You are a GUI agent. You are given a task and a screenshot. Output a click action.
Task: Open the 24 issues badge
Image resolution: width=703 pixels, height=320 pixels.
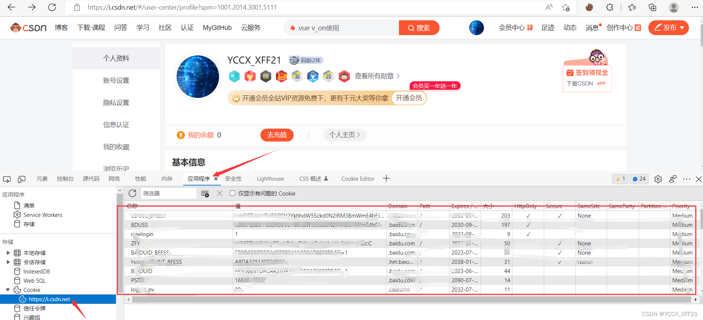[x=639, y=179]
